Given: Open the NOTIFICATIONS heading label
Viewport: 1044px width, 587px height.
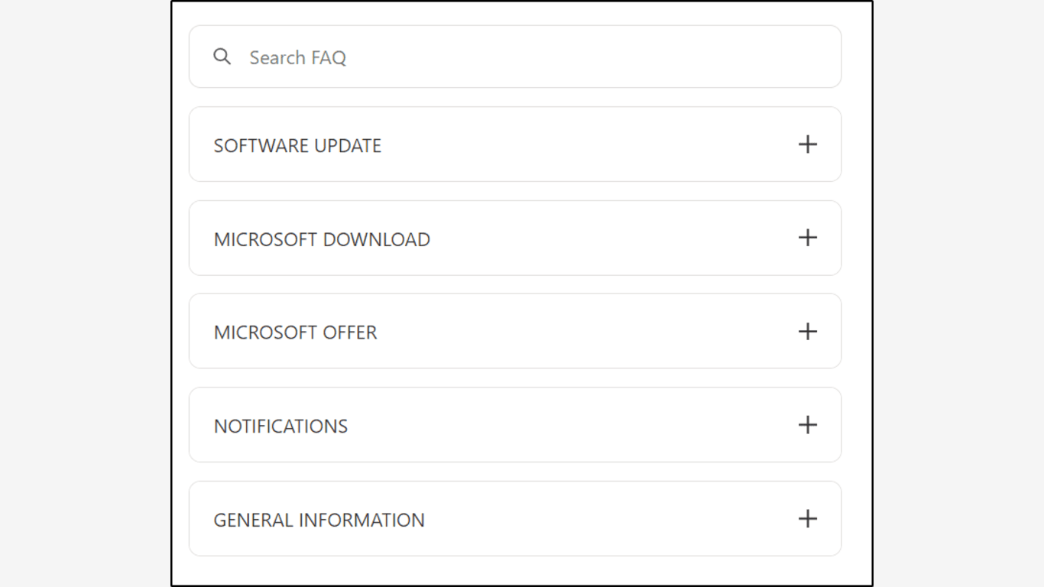Looking at the screenshot, I should point(280,426).
